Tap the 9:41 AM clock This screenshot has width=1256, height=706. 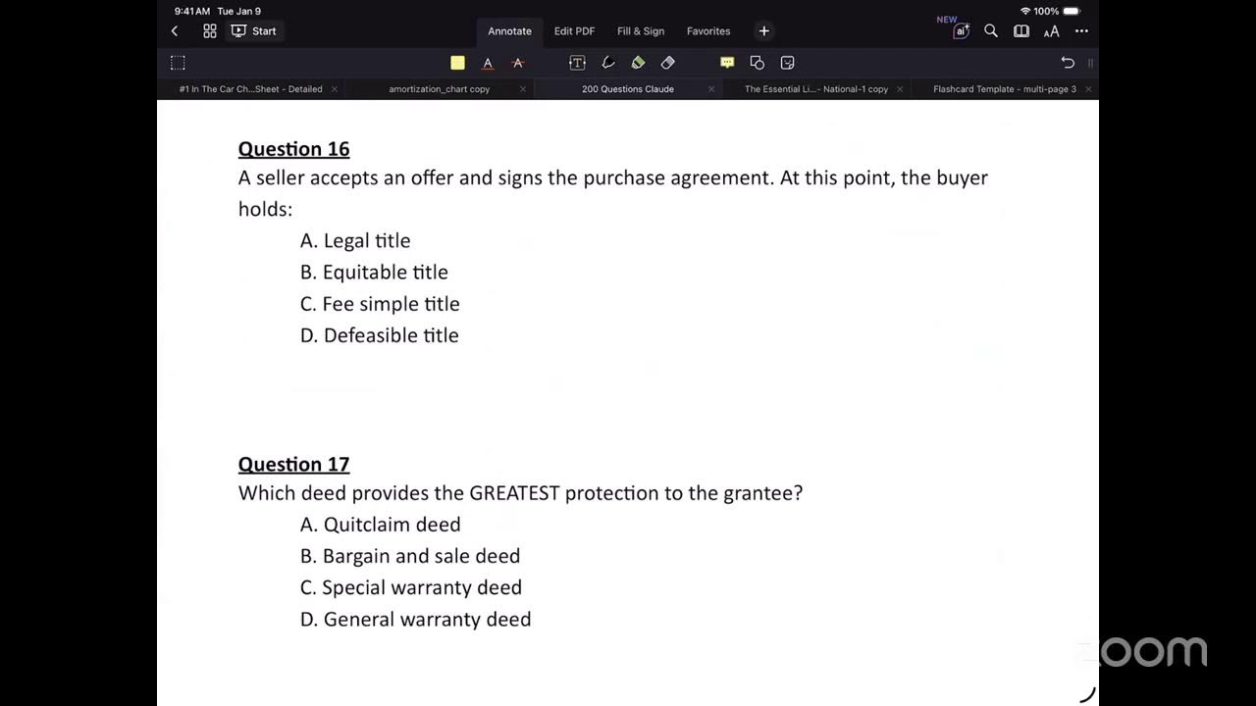192,12
